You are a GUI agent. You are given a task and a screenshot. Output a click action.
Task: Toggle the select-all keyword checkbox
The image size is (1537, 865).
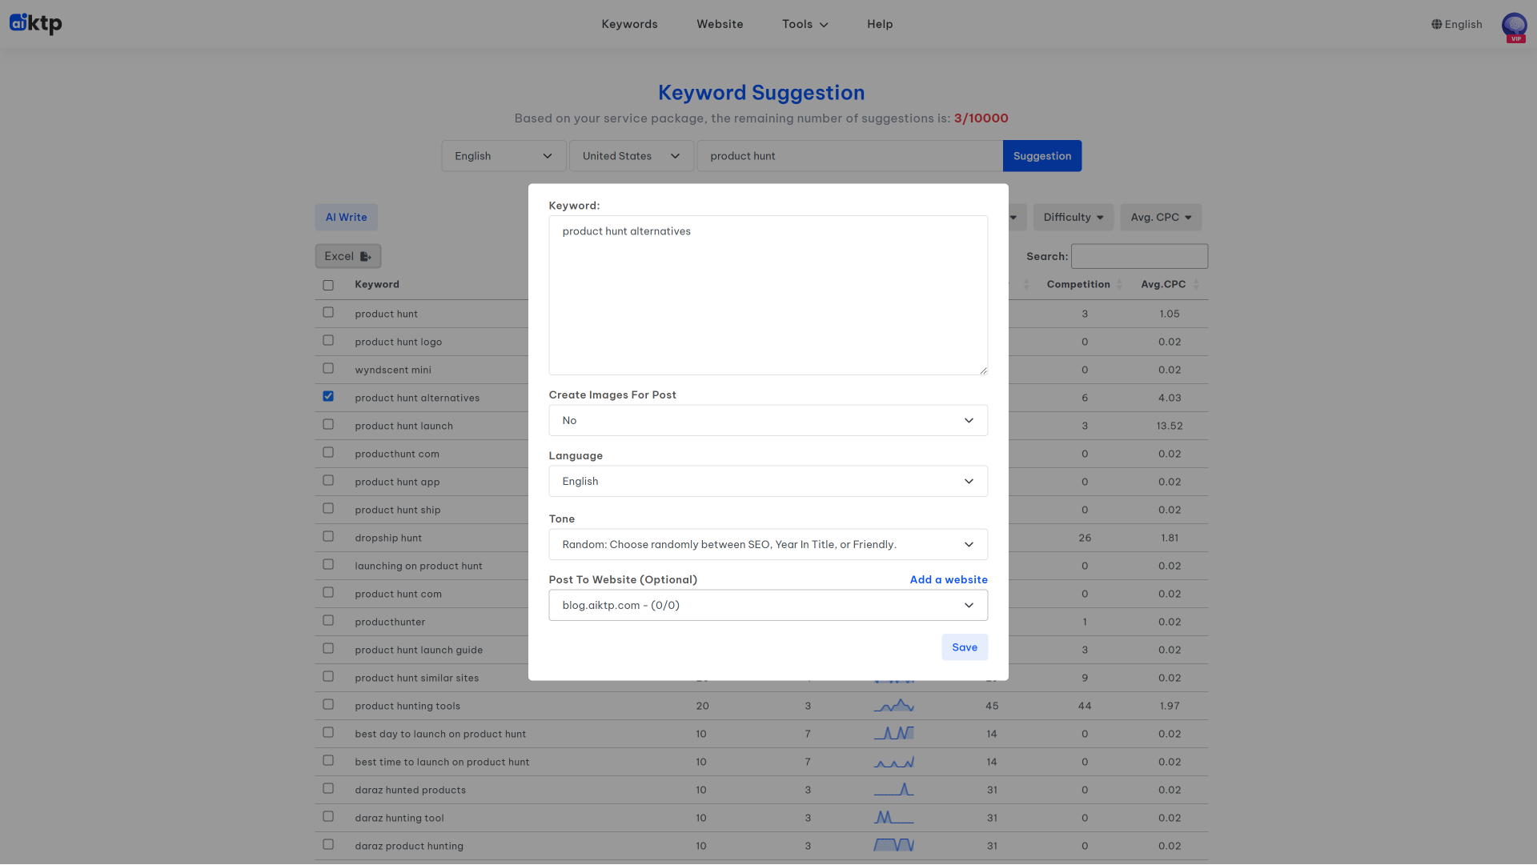(328, 286)
